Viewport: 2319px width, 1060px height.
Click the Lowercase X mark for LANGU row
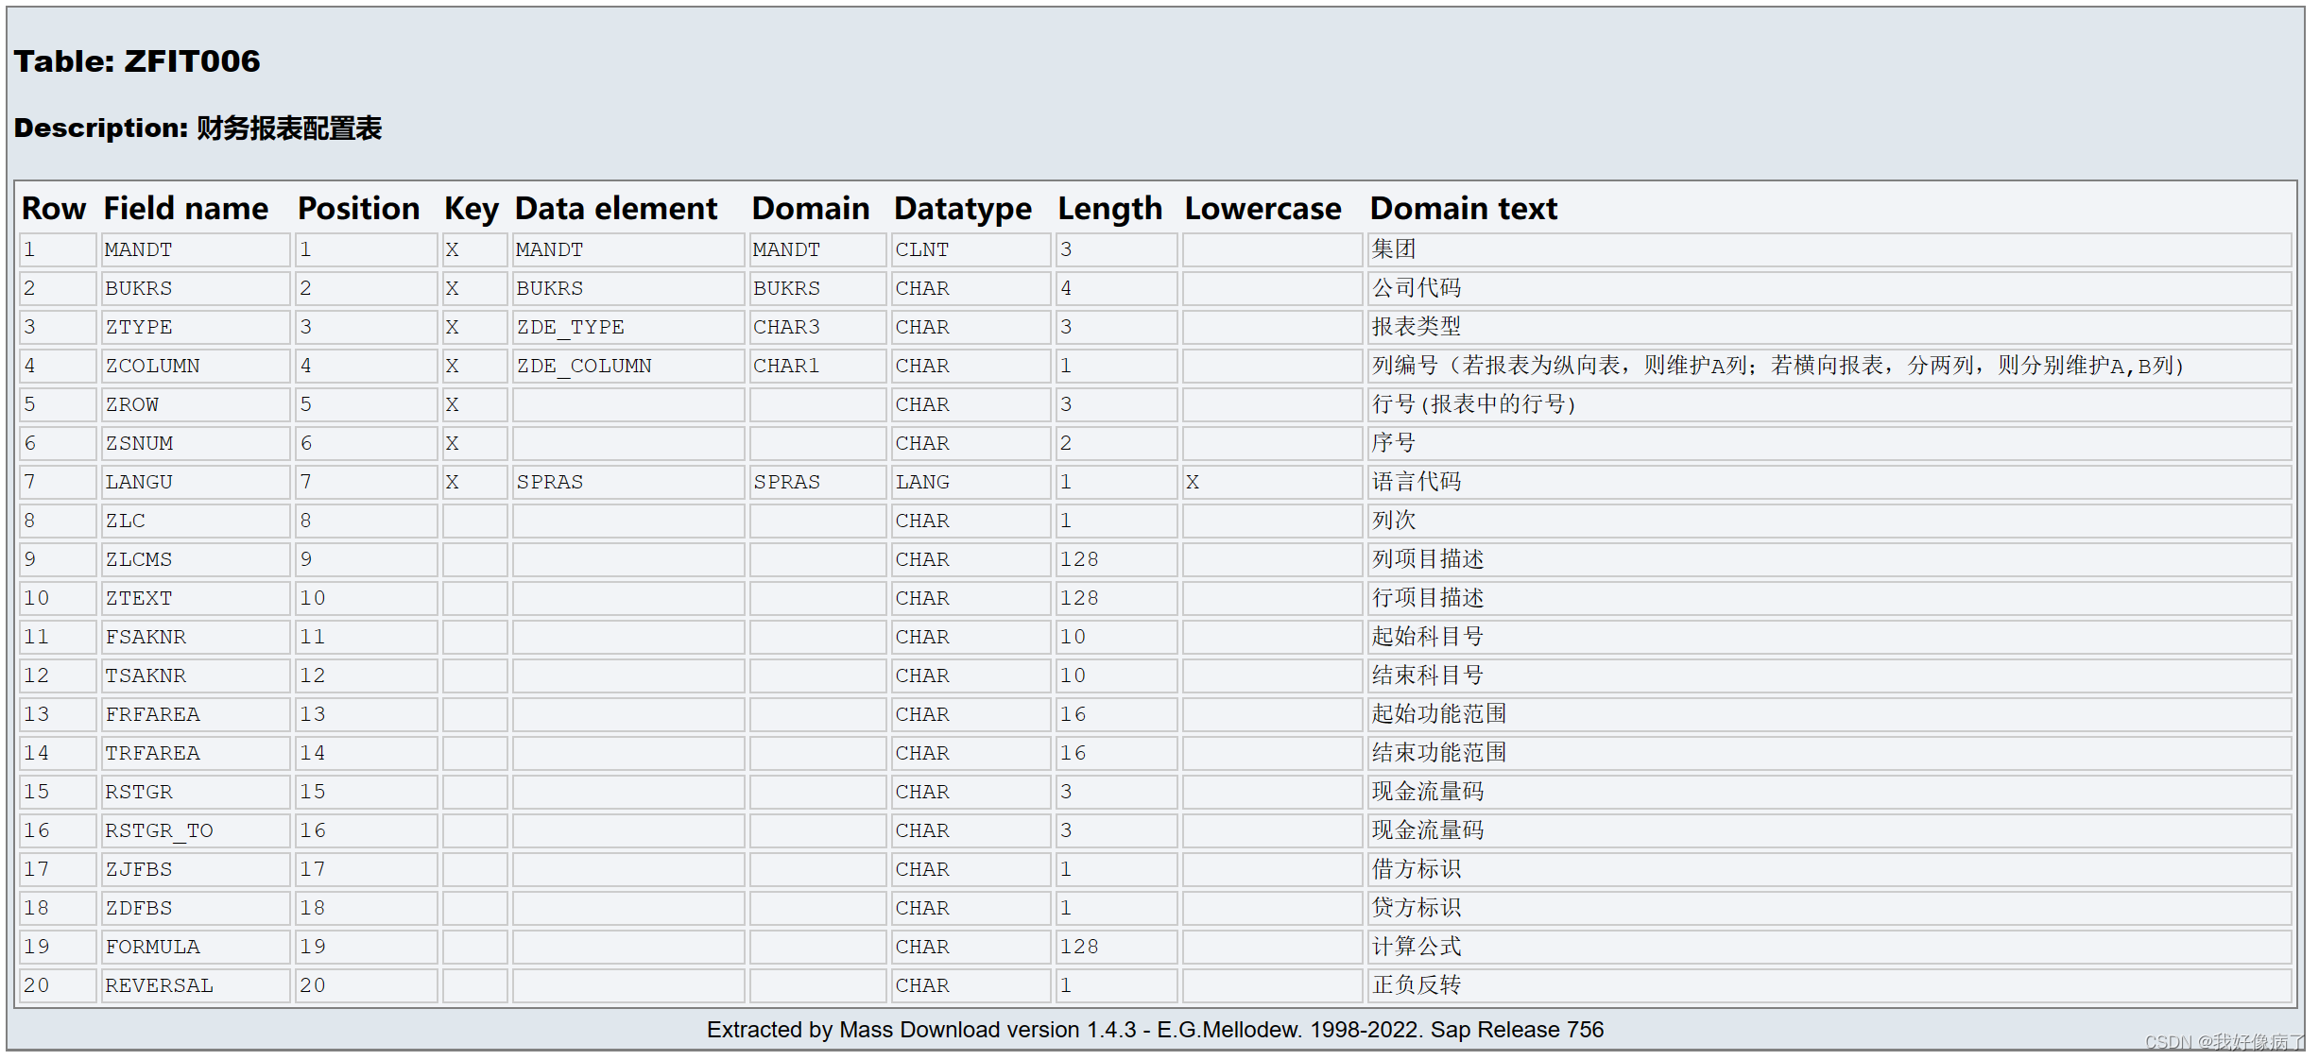point(1193,482)
